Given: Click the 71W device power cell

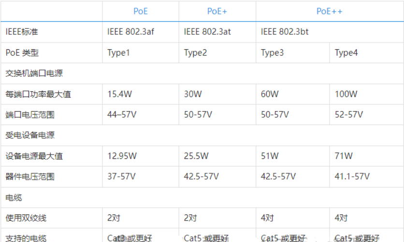Looking at the screenshot, I should pyautogui.click(x=344, y=156).
